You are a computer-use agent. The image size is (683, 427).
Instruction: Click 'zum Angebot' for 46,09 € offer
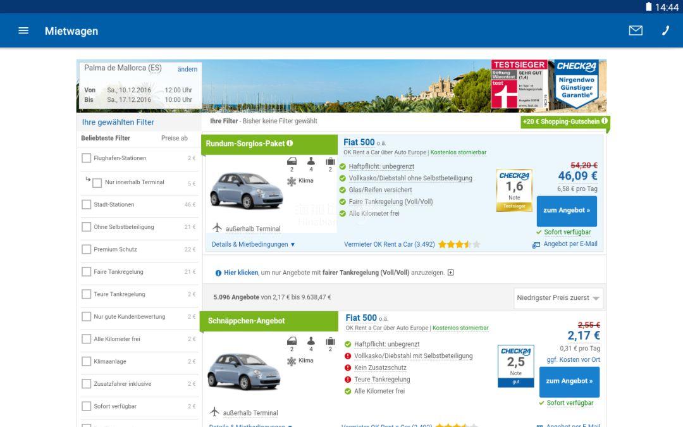[x=567, y=211]
